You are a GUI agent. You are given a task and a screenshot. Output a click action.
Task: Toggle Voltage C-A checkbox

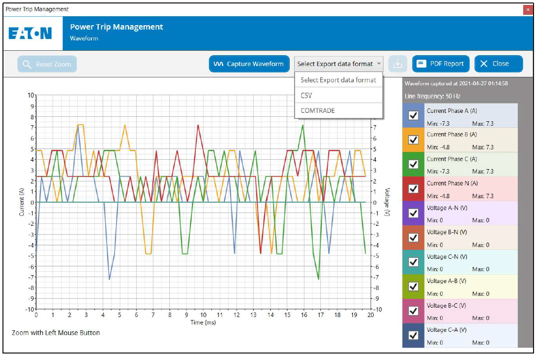tap(414, 335)
